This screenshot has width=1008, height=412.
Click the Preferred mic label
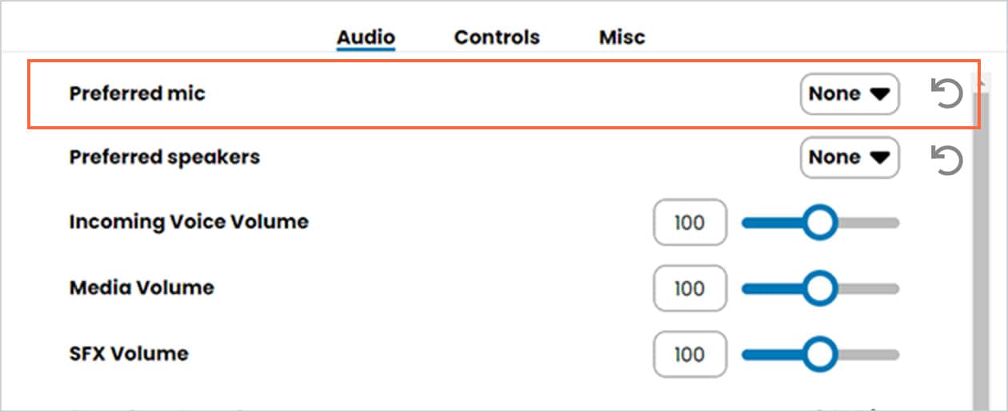(138, 93)
